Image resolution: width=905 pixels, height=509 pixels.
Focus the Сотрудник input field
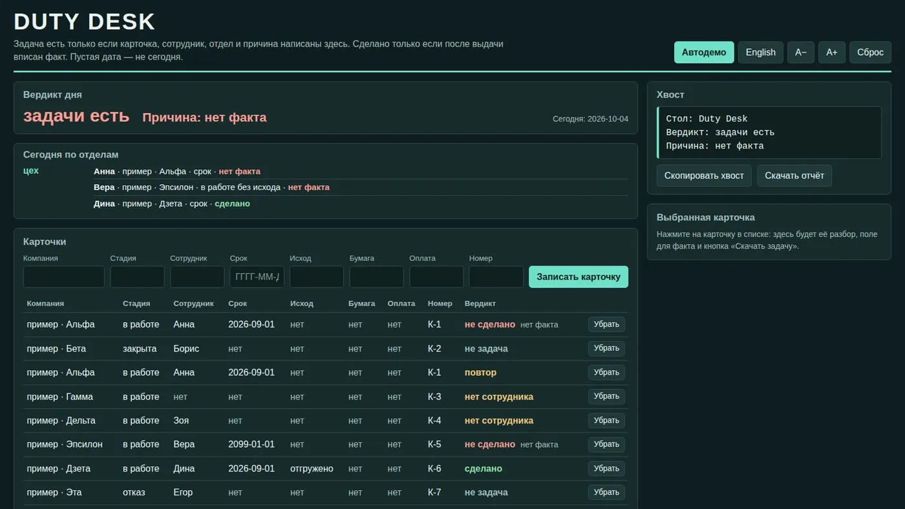coord(197,277)
